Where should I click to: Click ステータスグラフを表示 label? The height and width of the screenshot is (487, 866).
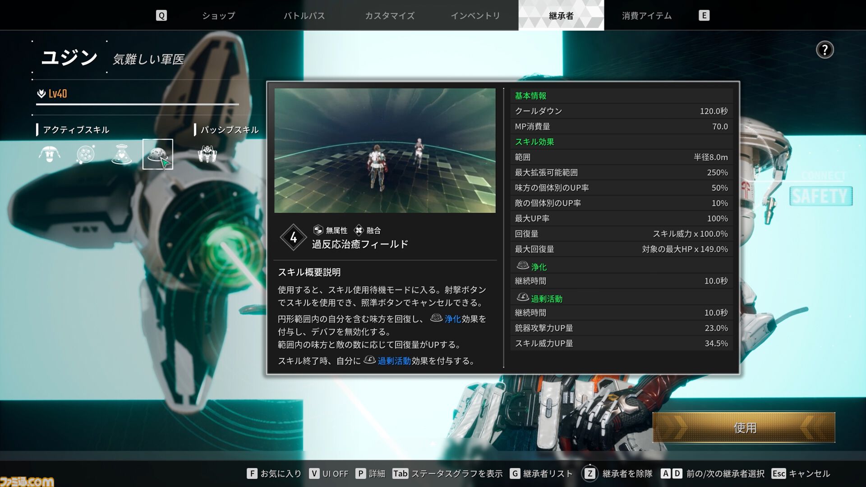tap(457, 473)
